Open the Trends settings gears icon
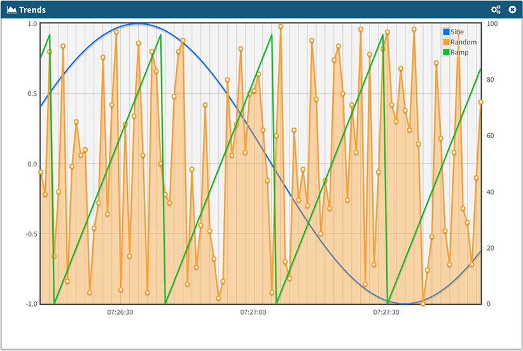Screen dimensions: 523x351 click(496, 10)
